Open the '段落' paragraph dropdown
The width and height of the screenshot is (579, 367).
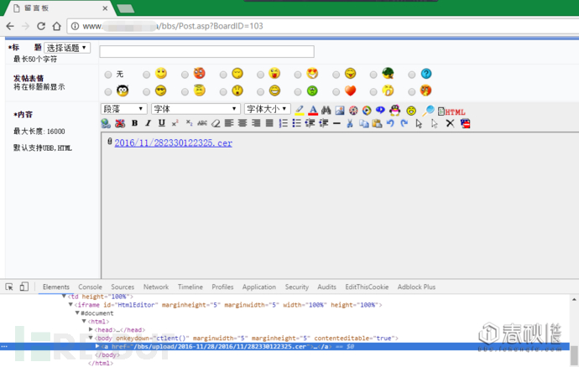pyautogui.click(x=123, y=109)
